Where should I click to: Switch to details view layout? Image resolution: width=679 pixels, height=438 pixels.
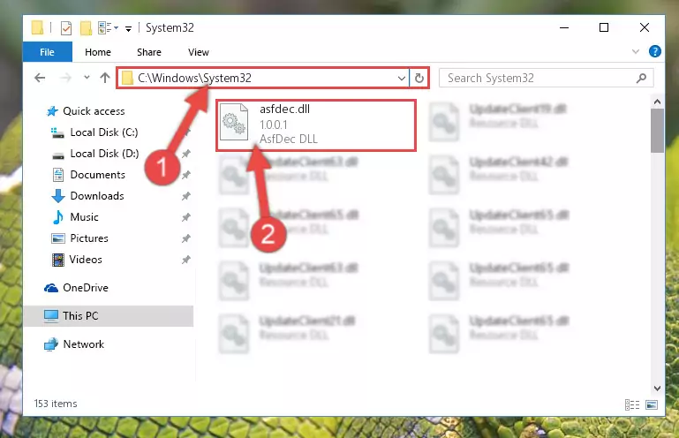click(632, 404)
